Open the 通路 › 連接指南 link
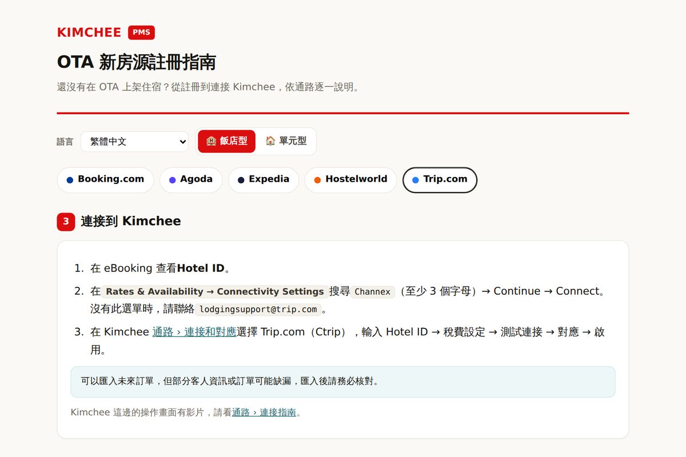This screenshot has height=457, width=686. [264, 412]
